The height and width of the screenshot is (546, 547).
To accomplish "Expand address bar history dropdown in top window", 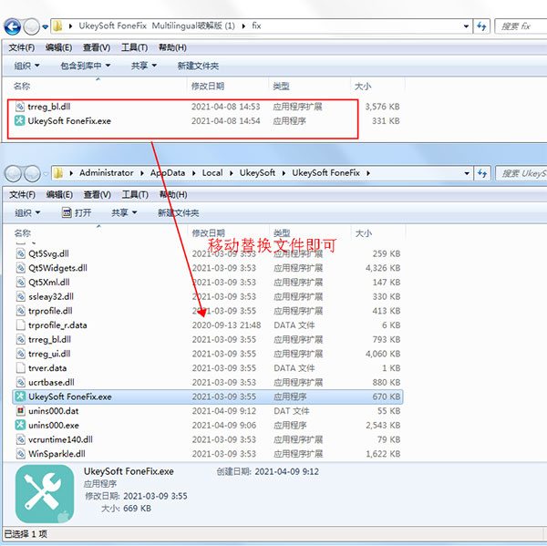I will click(466, 26).
